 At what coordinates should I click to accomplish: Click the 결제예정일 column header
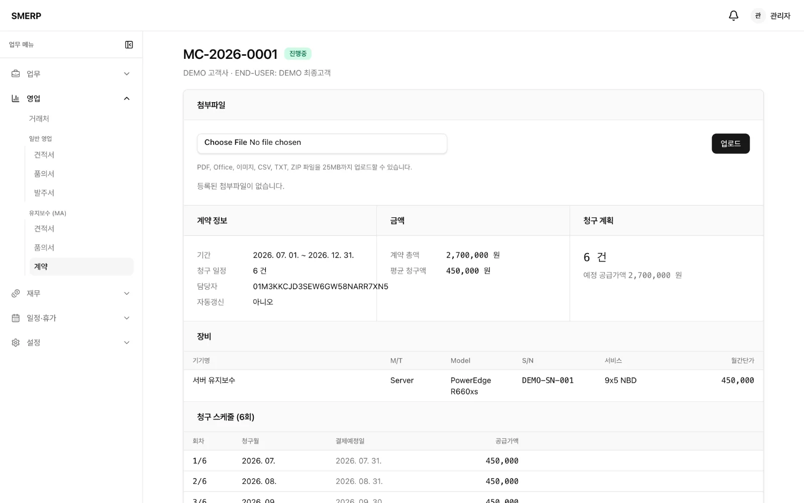350,441
